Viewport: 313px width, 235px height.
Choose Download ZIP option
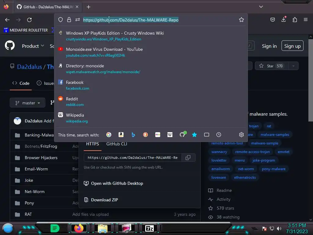pyautogui.click(x=101, y=200)
